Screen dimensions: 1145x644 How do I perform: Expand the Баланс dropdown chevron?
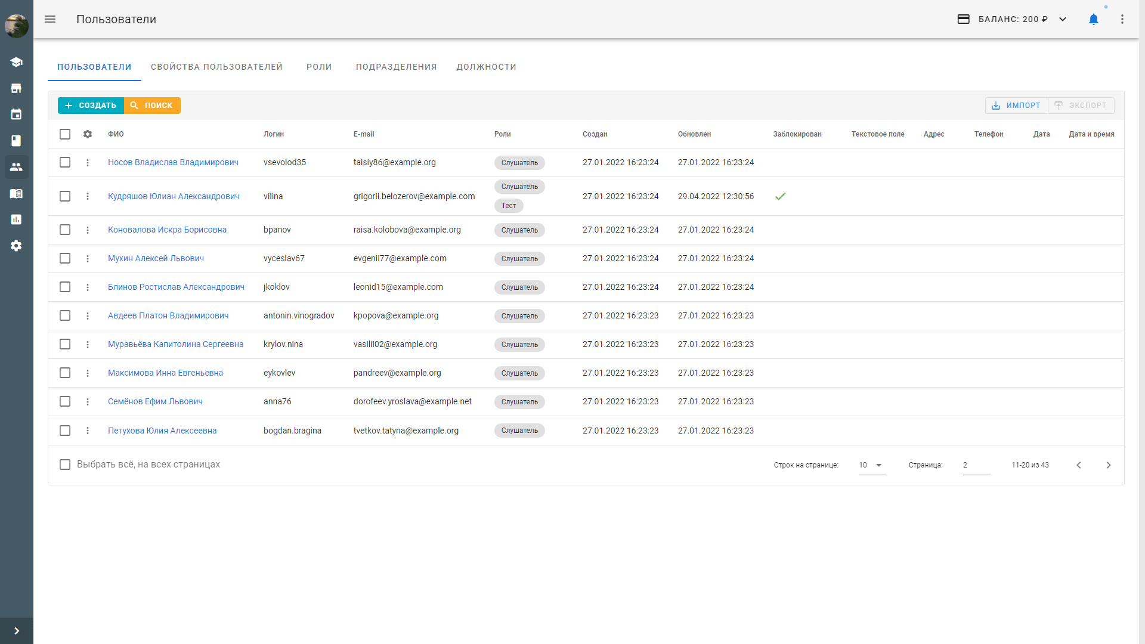coord(1063,19)
